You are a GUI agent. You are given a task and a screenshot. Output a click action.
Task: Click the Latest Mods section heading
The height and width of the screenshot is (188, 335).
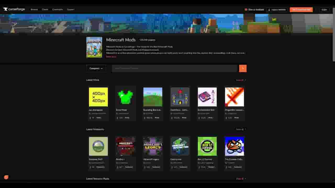pos(93,80)
